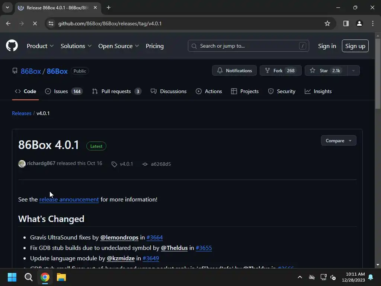This screenshot has width=381, height=286.
Task: Close the Release 86Box 4.0.1 tab
Action: [95, 7]
